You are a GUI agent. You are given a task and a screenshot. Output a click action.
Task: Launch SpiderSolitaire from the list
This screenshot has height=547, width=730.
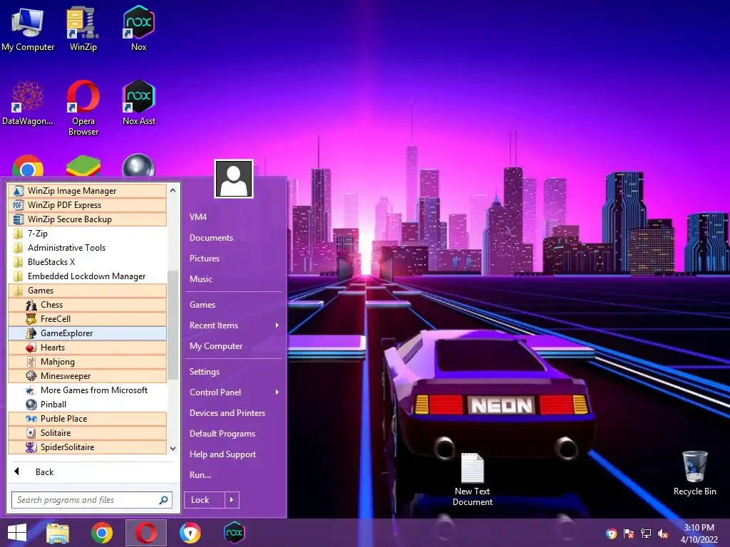pyautogui.click(x=87, y=447)
